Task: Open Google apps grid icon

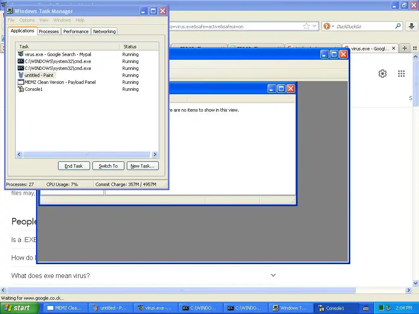Action: pyautogui.click(x=401, y=74)
